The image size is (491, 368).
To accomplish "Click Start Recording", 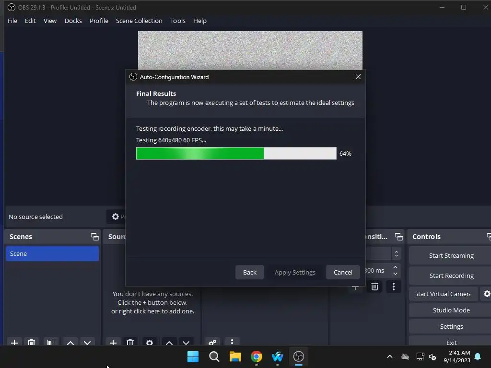I will 451,276.
